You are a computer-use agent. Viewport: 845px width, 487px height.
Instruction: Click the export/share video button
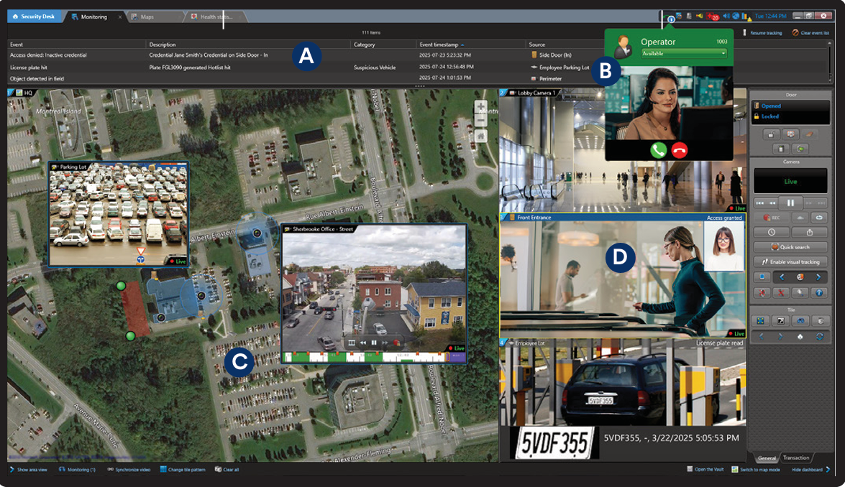(x=810, y=232)
